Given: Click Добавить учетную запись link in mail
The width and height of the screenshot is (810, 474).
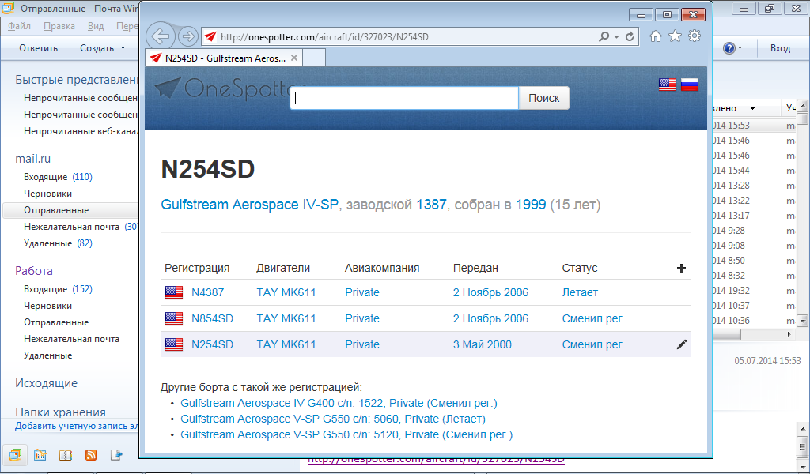Looking at the screenshot, I should [x=77, y=426].
